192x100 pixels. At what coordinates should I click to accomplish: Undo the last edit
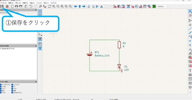coord(31,6)
